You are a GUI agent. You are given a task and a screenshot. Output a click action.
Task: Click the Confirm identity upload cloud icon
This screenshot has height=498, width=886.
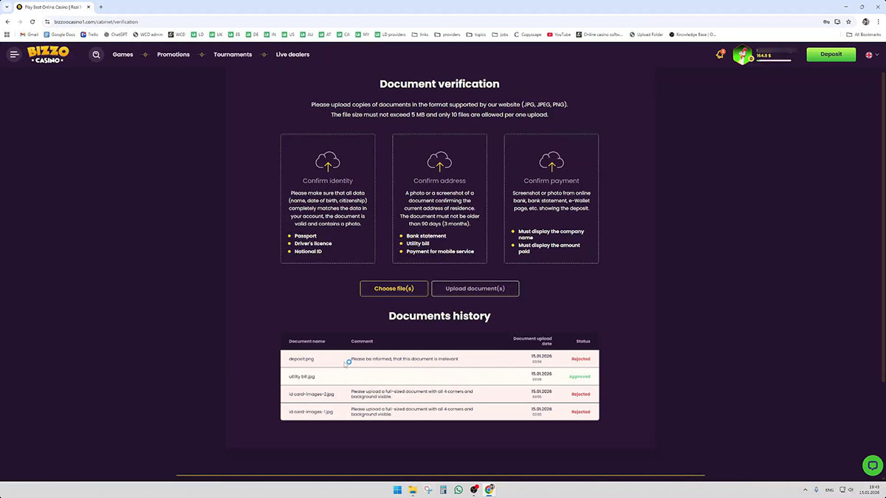point(328,161)
